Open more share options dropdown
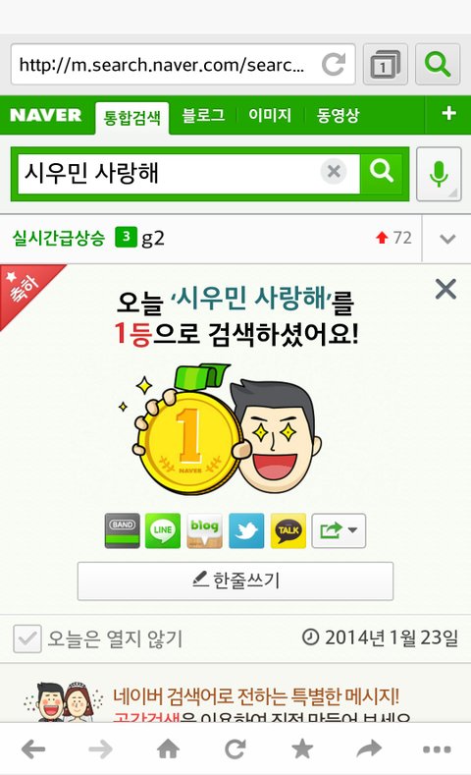 [x=339, y=530]
